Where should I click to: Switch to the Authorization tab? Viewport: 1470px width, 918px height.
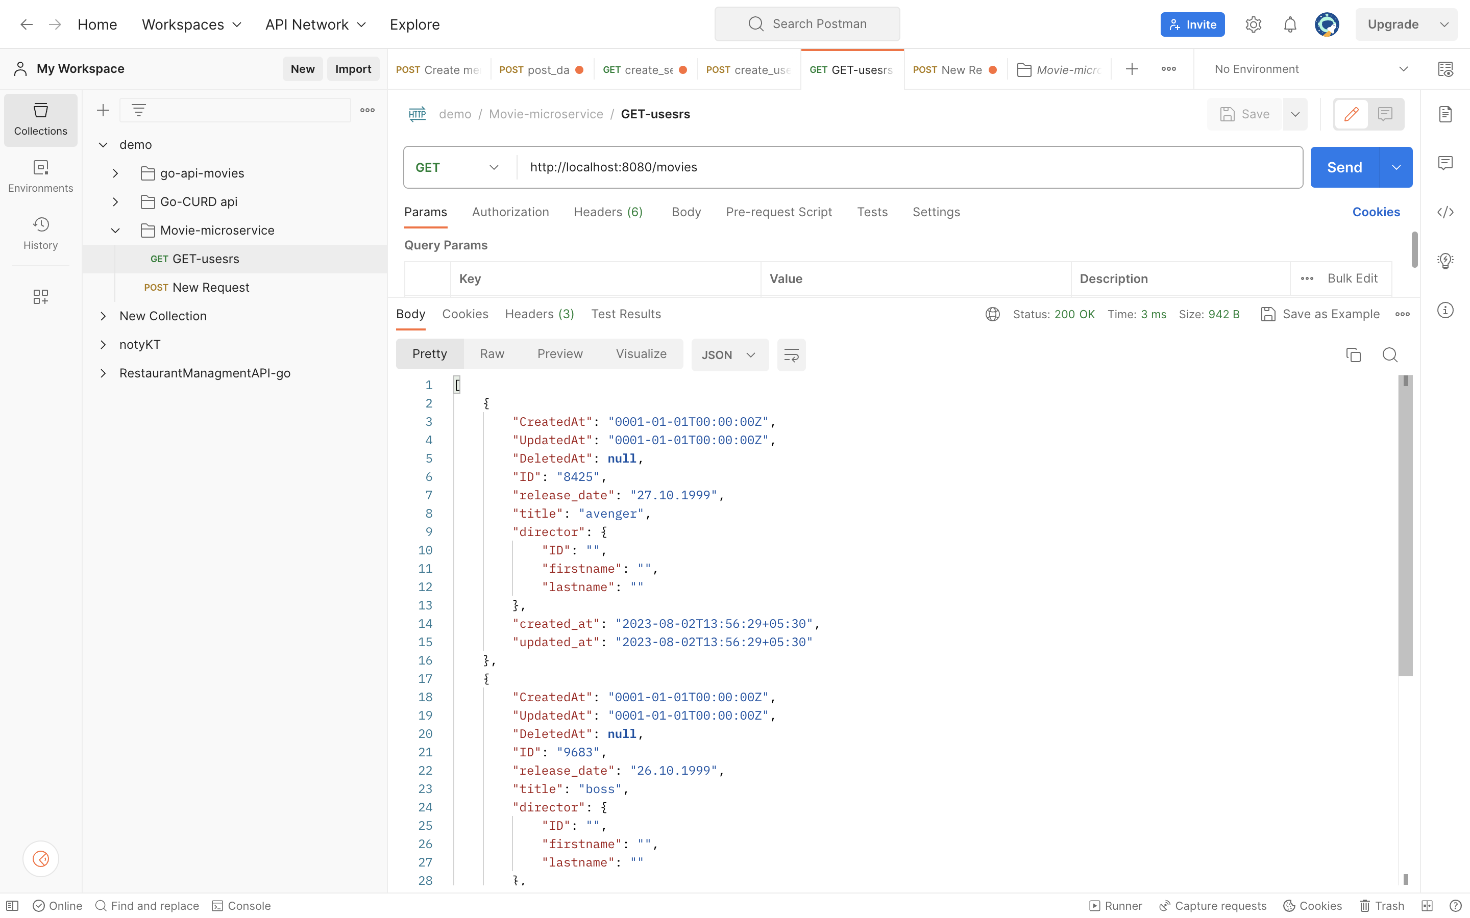point(509,212)
